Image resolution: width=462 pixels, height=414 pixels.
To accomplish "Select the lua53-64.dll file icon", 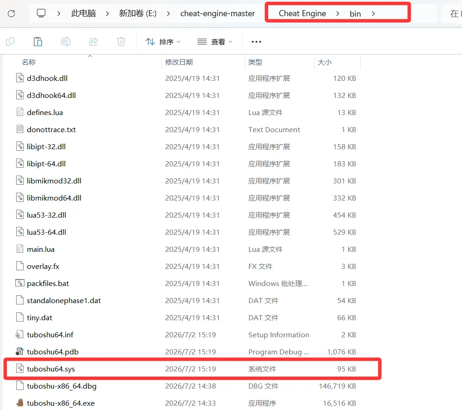I will coord(20,232).
